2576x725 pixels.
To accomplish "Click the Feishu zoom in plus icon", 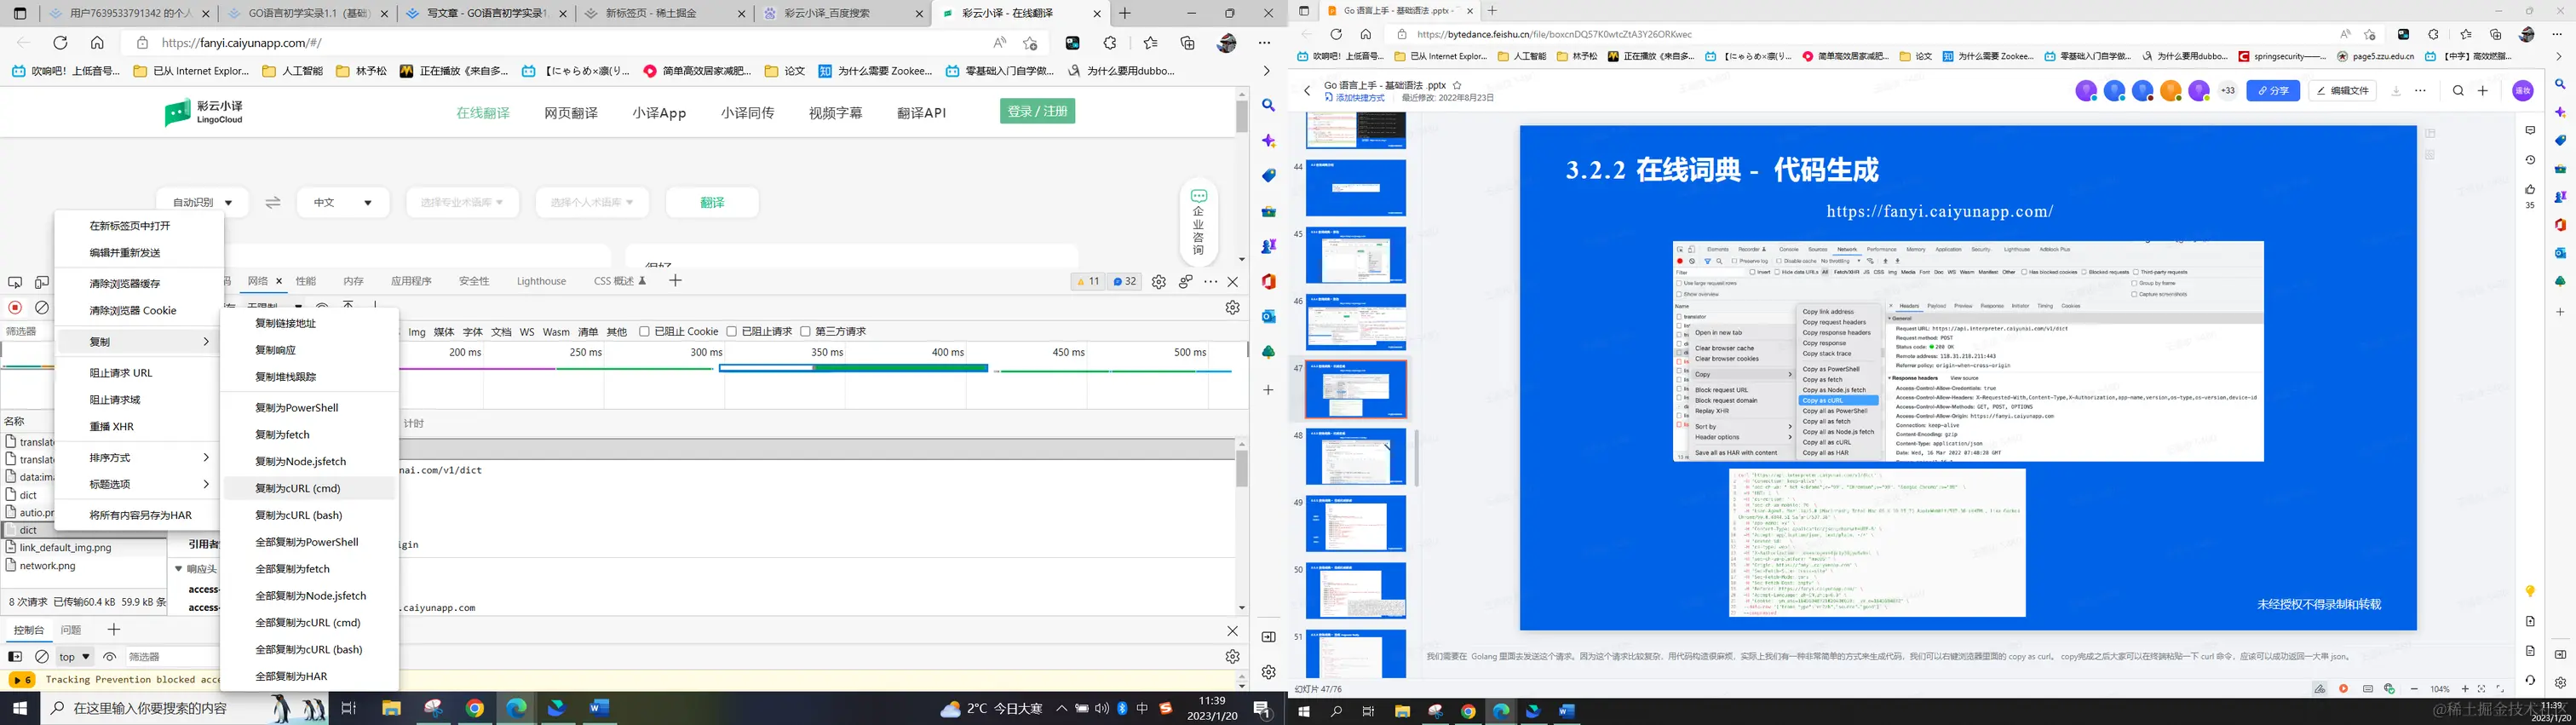I will point(2465,689).
